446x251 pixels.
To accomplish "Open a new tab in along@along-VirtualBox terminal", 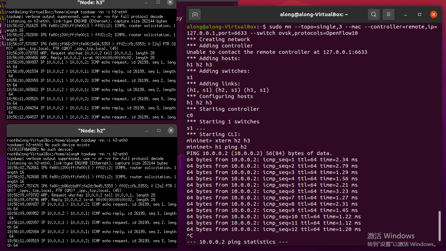I will click(x=195, y=15).
